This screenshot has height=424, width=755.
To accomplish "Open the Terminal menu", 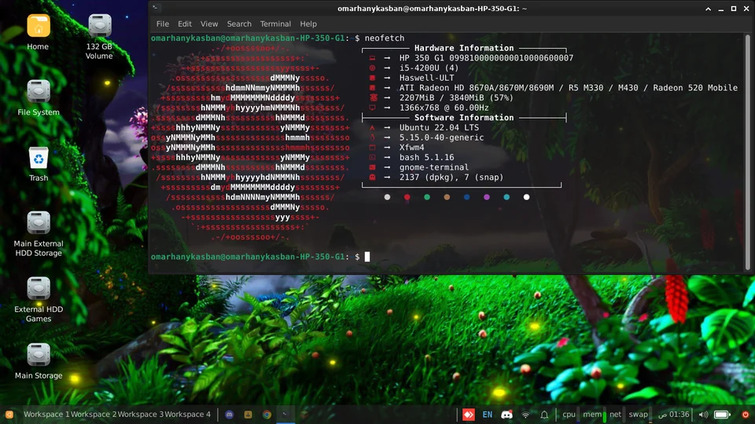I will coord(275,24).
